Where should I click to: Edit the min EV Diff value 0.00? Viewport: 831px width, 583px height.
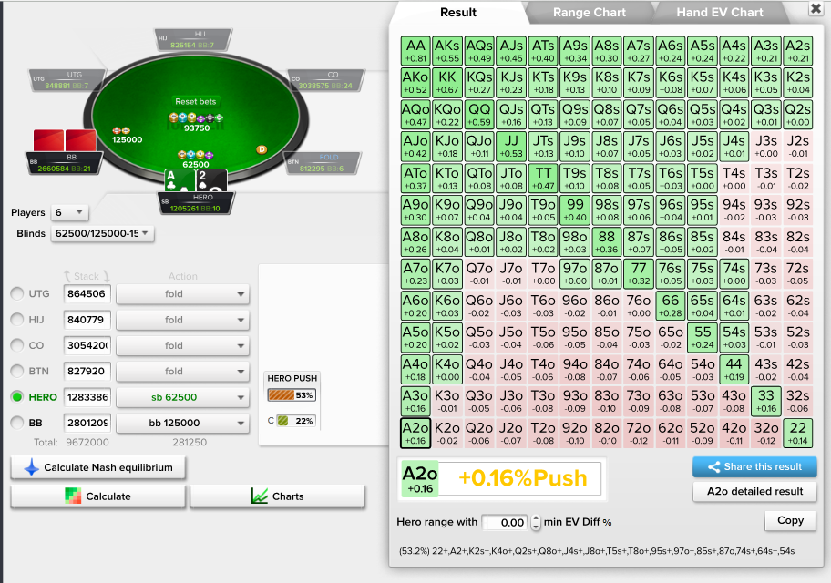coord(506,522)
